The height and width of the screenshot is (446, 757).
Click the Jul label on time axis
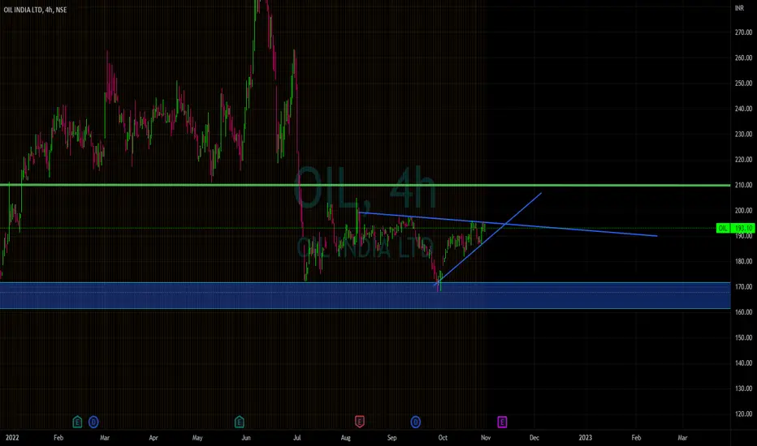pos(297,438)
